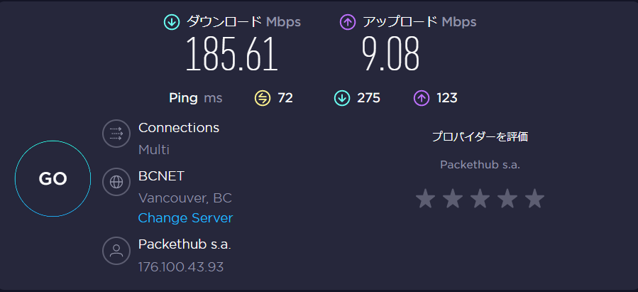Click the GO speed test button
Viewport: 638px width, 292px height.
pos(53,179)
